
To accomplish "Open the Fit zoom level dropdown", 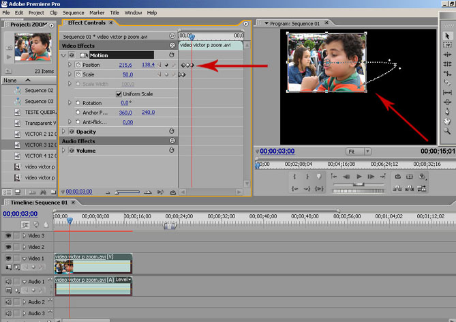I will click(358, 151).
